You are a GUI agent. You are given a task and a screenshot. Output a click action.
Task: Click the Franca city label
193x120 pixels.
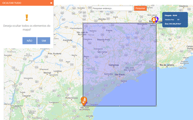pos(109,30)
